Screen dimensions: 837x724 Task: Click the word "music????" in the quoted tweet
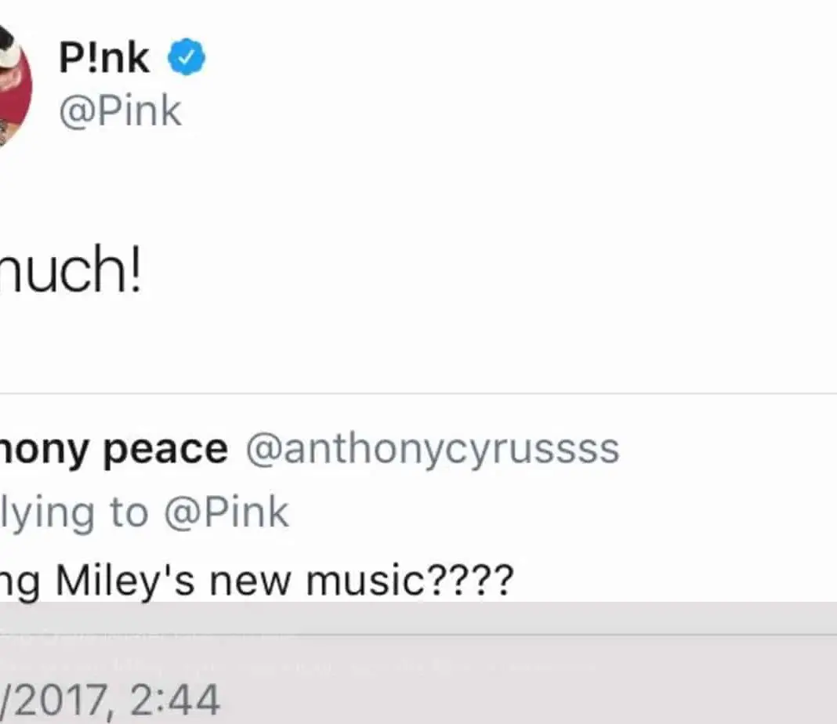[x=410, y=580]
